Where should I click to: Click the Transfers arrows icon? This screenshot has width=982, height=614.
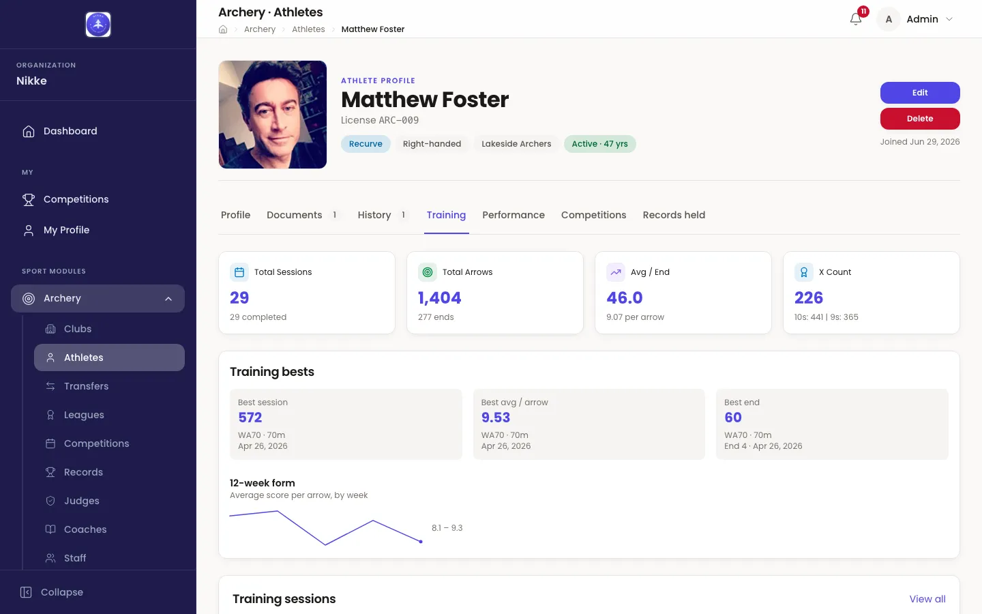pos(50,386)
